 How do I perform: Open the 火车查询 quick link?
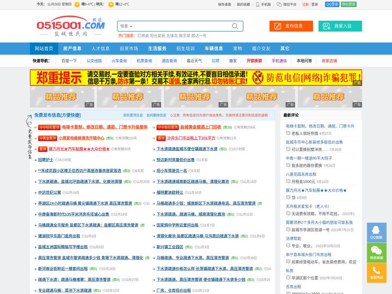119,61
